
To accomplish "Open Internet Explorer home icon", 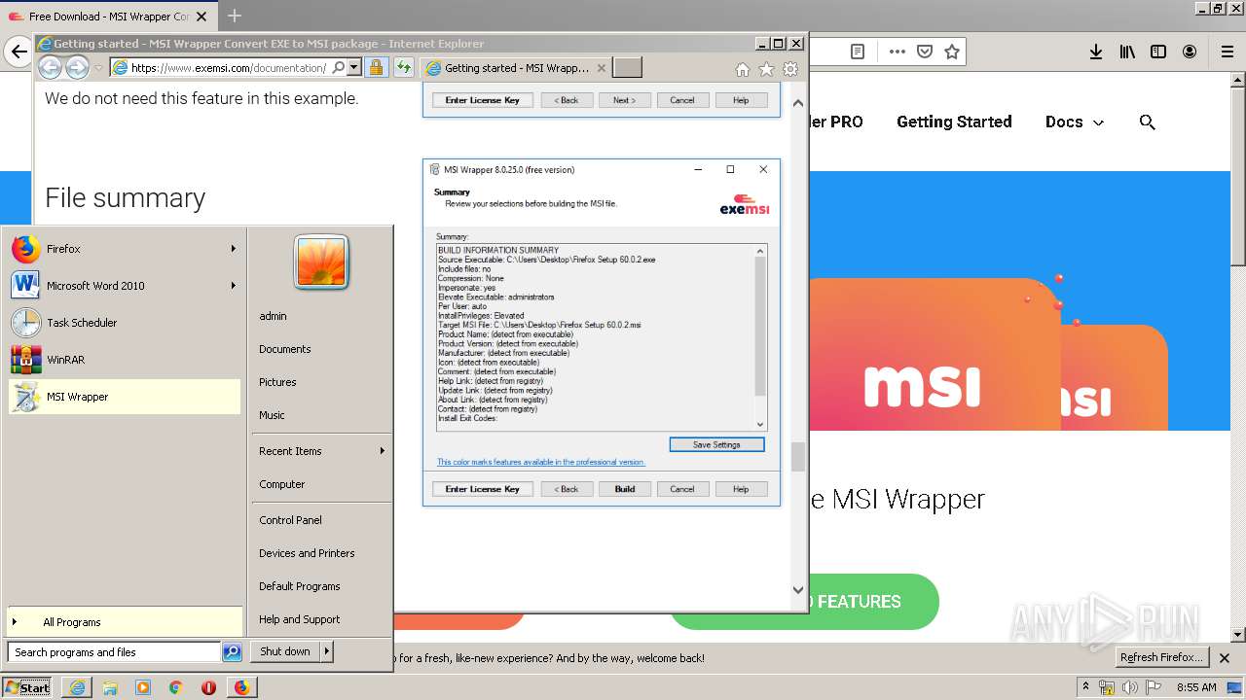I will point(743,69).
